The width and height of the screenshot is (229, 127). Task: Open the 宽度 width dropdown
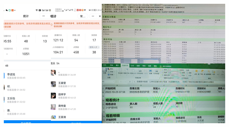173,70
